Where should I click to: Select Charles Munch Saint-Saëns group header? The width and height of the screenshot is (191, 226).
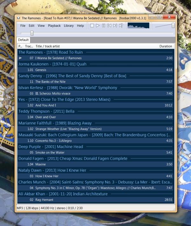[x=96, y=182]
